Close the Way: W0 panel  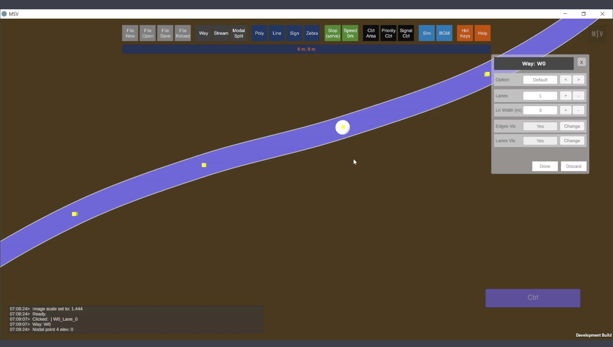[581, 63]
